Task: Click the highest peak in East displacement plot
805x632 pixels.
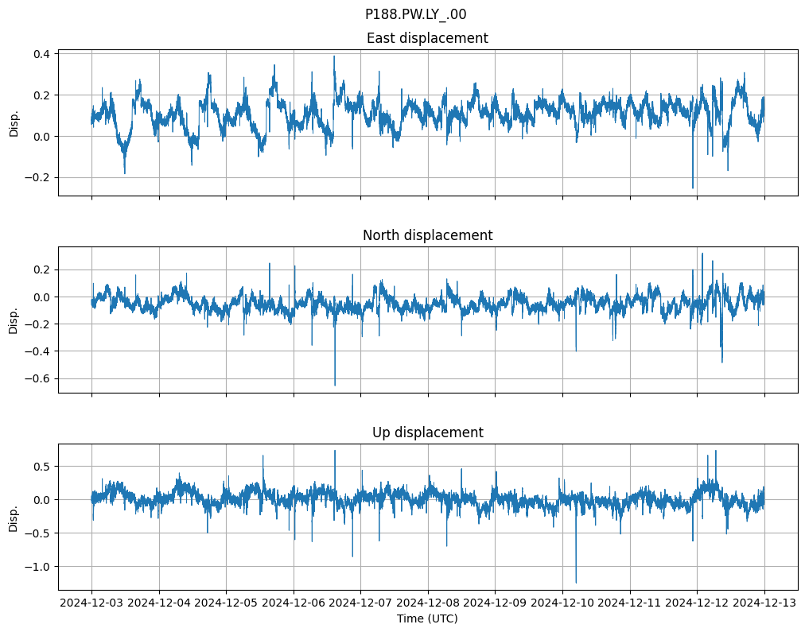Action: click(334, 56)
